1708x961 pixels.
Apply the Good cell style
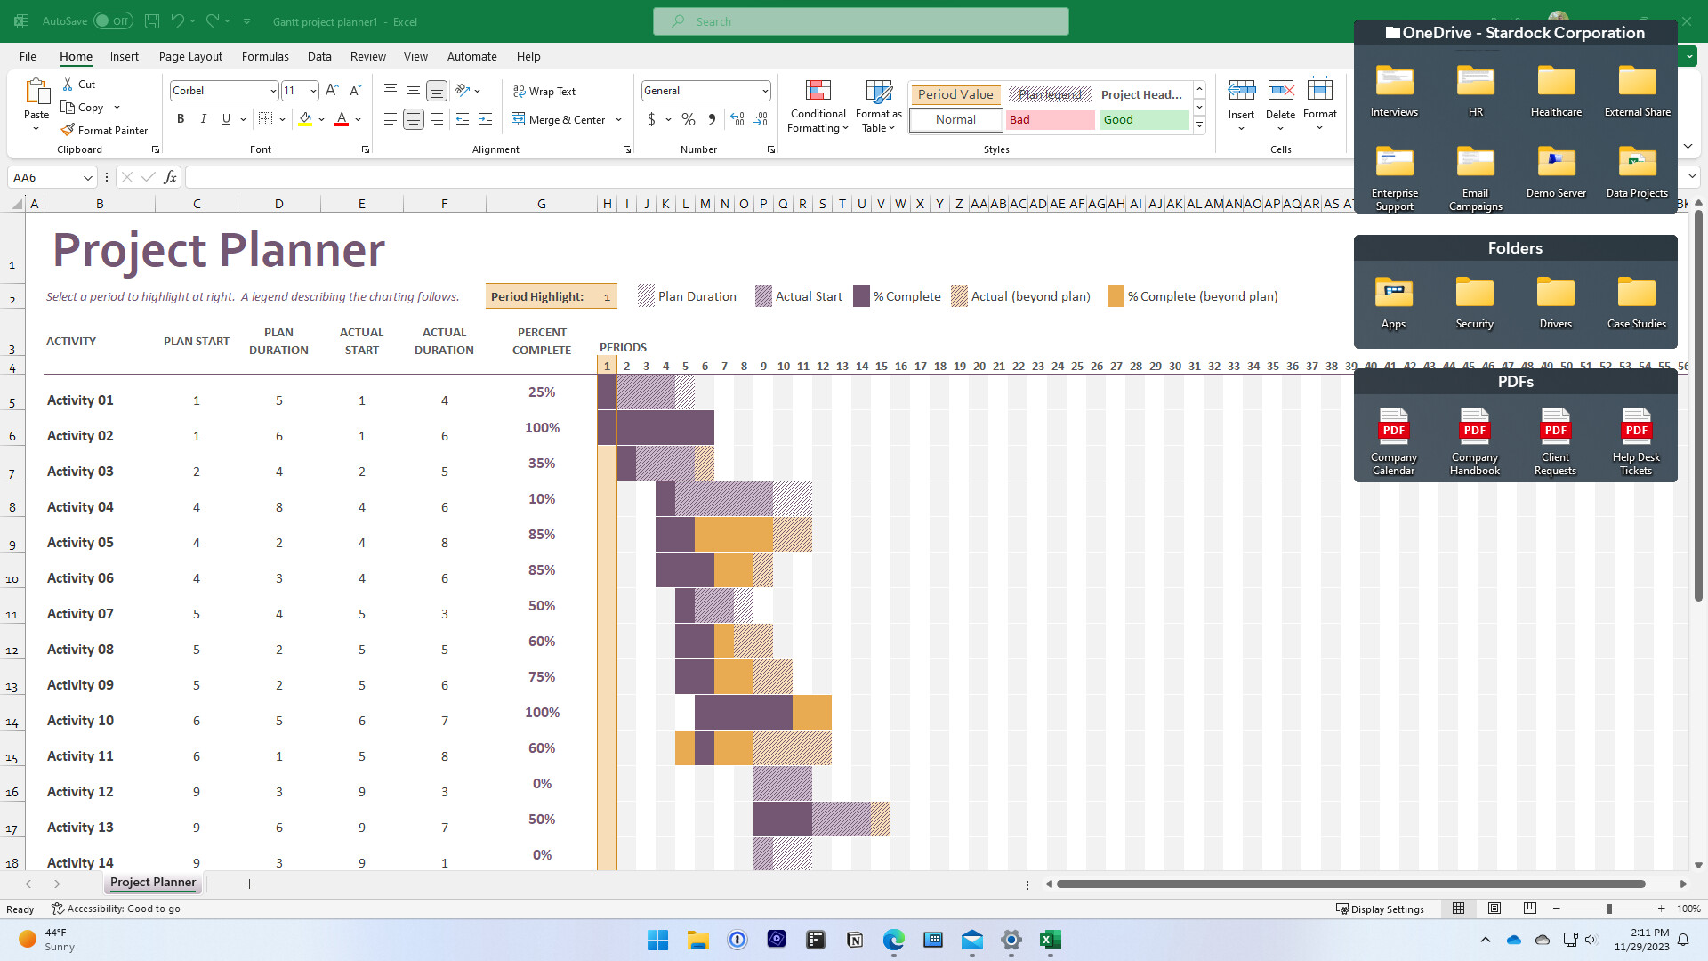coord(1144,119)
